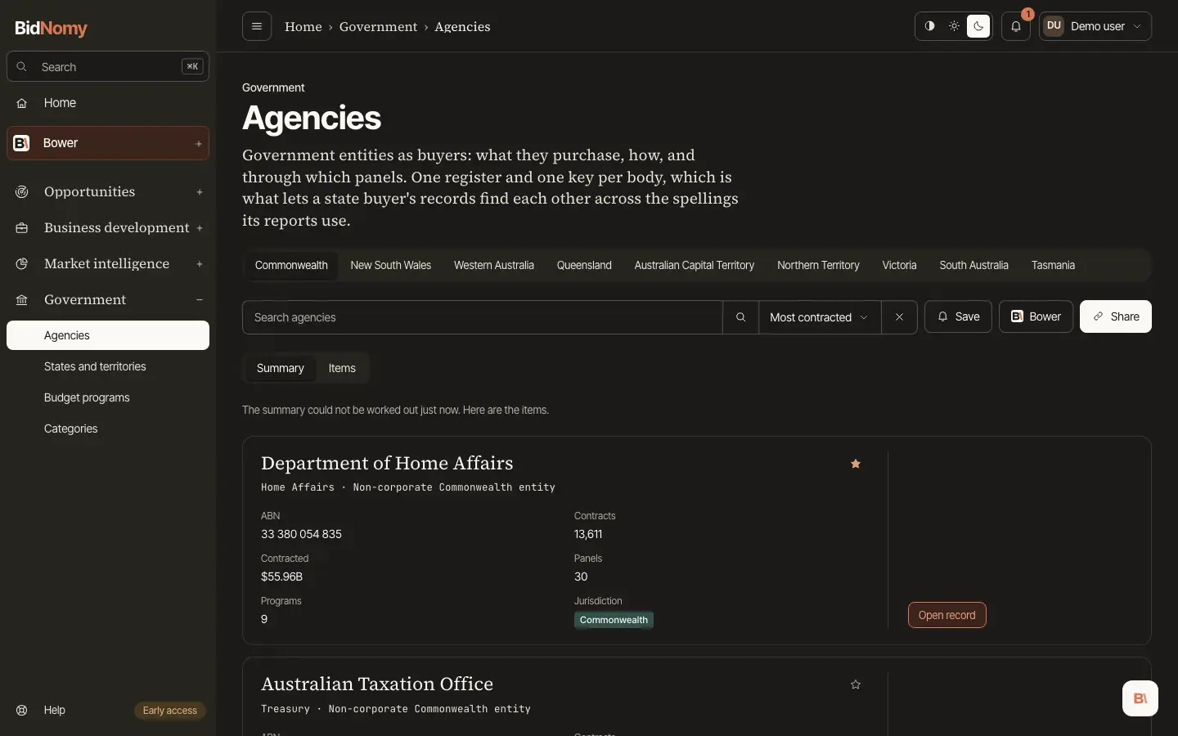This screenshot has width=1178, height=736.
Task: Open the Most contracted sort dropdown
Action: [x=820, y=317]
